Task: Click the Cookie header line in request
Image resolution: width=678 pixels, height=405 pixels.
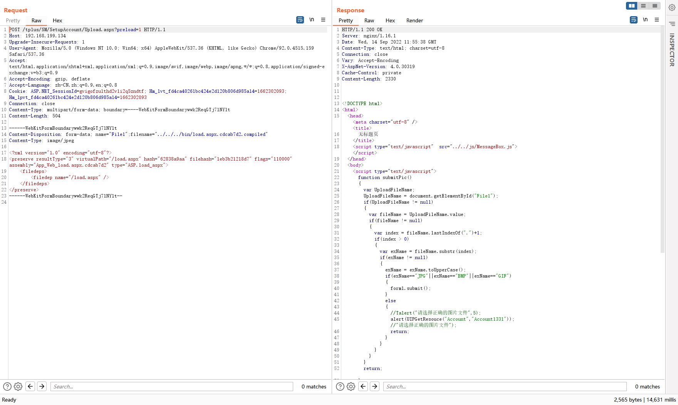Action: pyautogui.click(x=148, y=94)
